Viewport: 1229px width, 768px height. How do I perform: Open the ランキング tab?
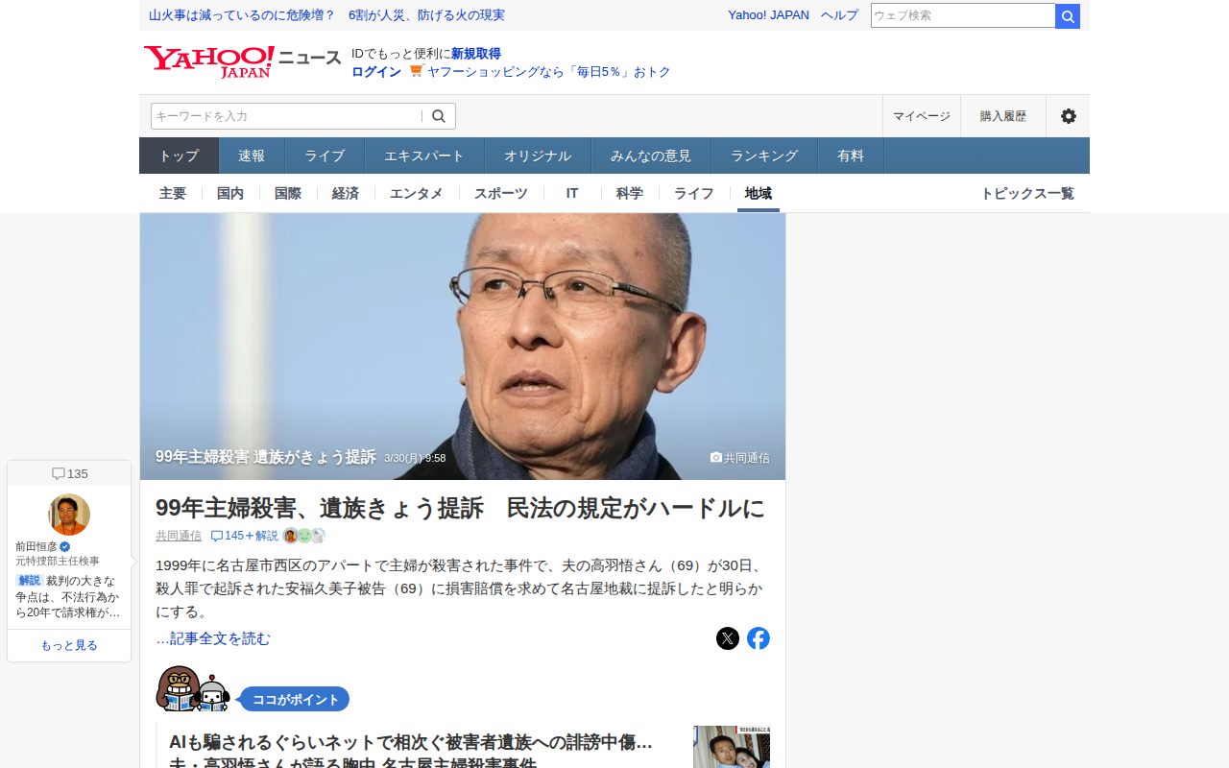[764, 156]
